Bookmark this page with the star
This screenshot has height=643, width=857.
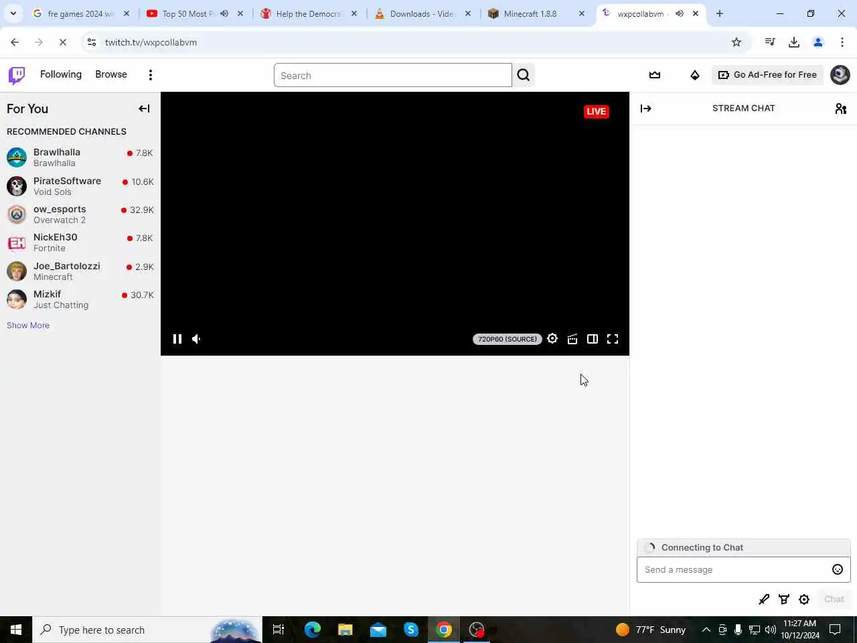pyautogui.click(x=736, y=42)
